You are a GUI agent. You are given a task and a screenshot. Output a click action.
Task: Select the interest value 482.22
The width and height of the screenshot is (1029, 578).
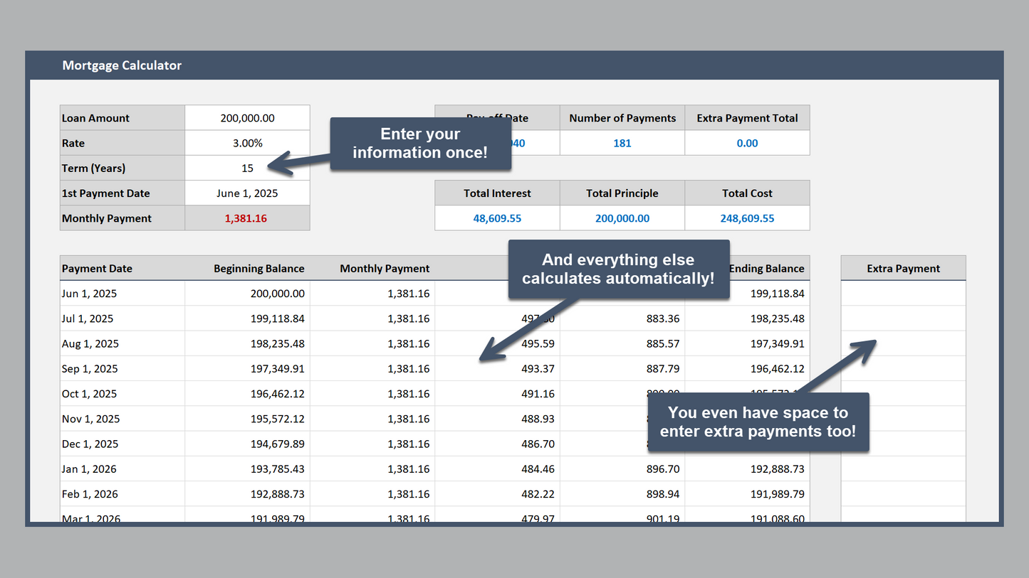(x=497, y=494)
